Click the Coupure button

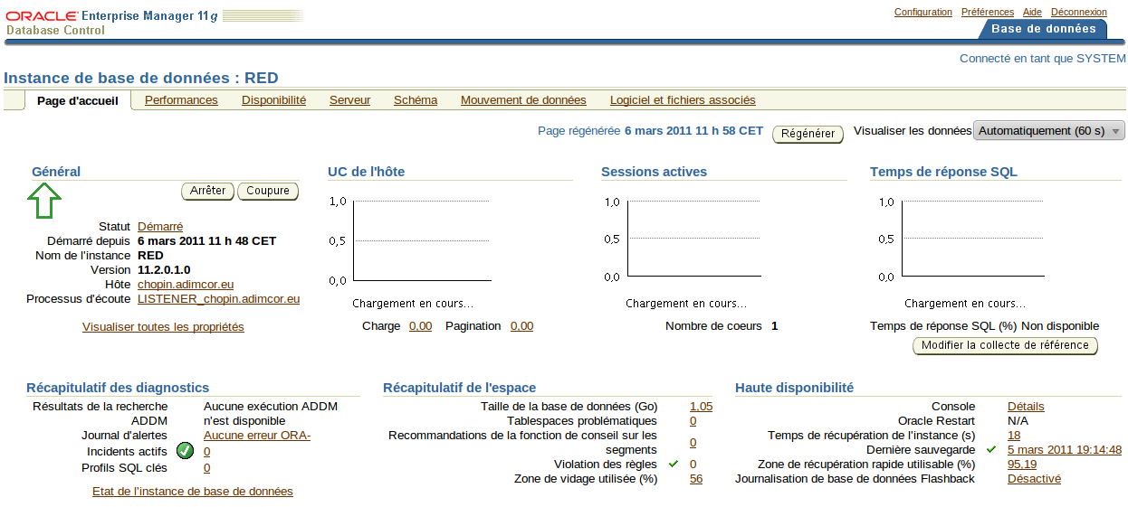pyautogui.click(x=268, y=191)
